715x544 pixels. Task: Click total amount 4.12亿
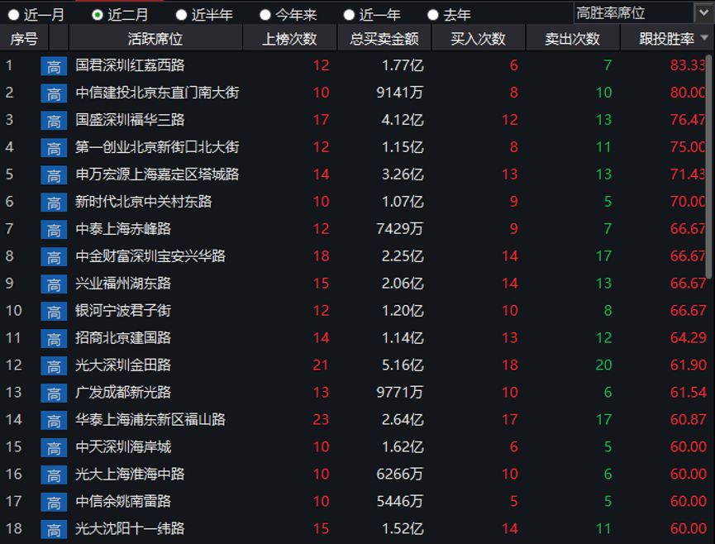(403, 120)
